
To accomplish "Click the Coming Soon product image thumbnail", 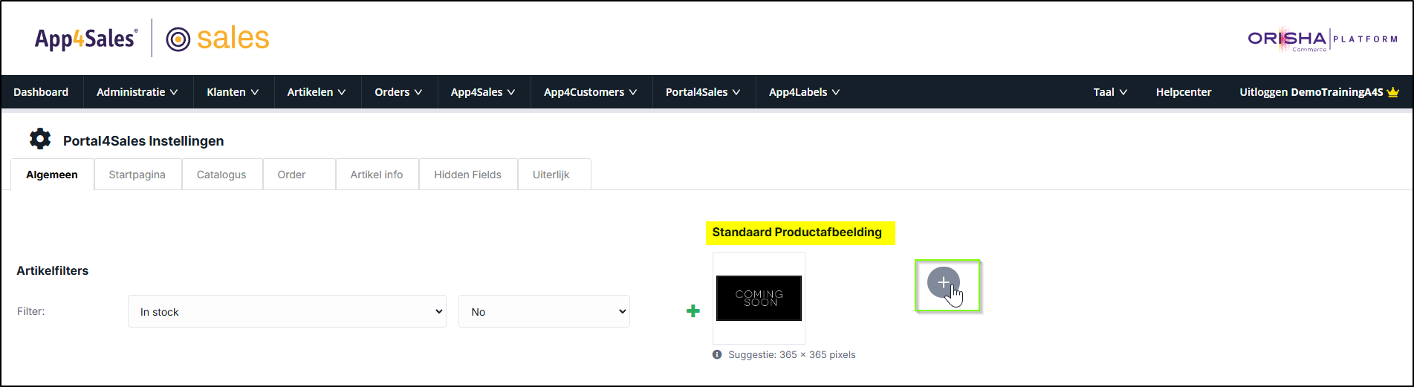I will click(759, 298).
